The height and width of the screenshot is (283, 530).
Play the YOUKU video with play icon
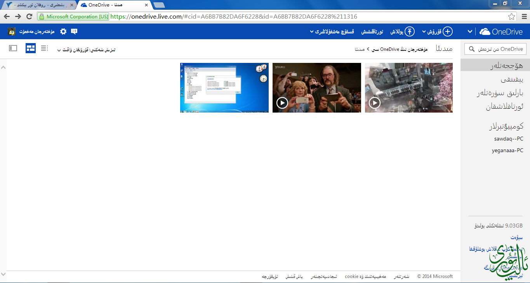coord(282,102)
